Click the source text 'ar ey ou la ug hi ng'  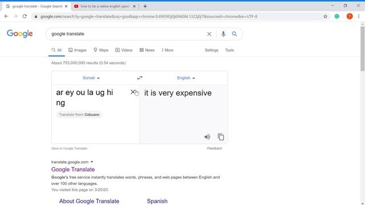point(84,97)
